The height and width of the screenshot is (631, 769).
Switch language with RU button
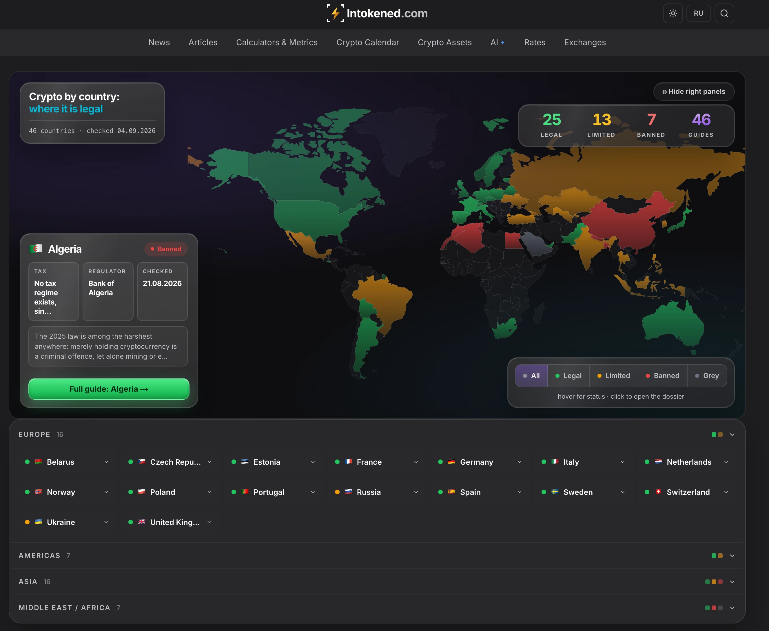(698, 13)
